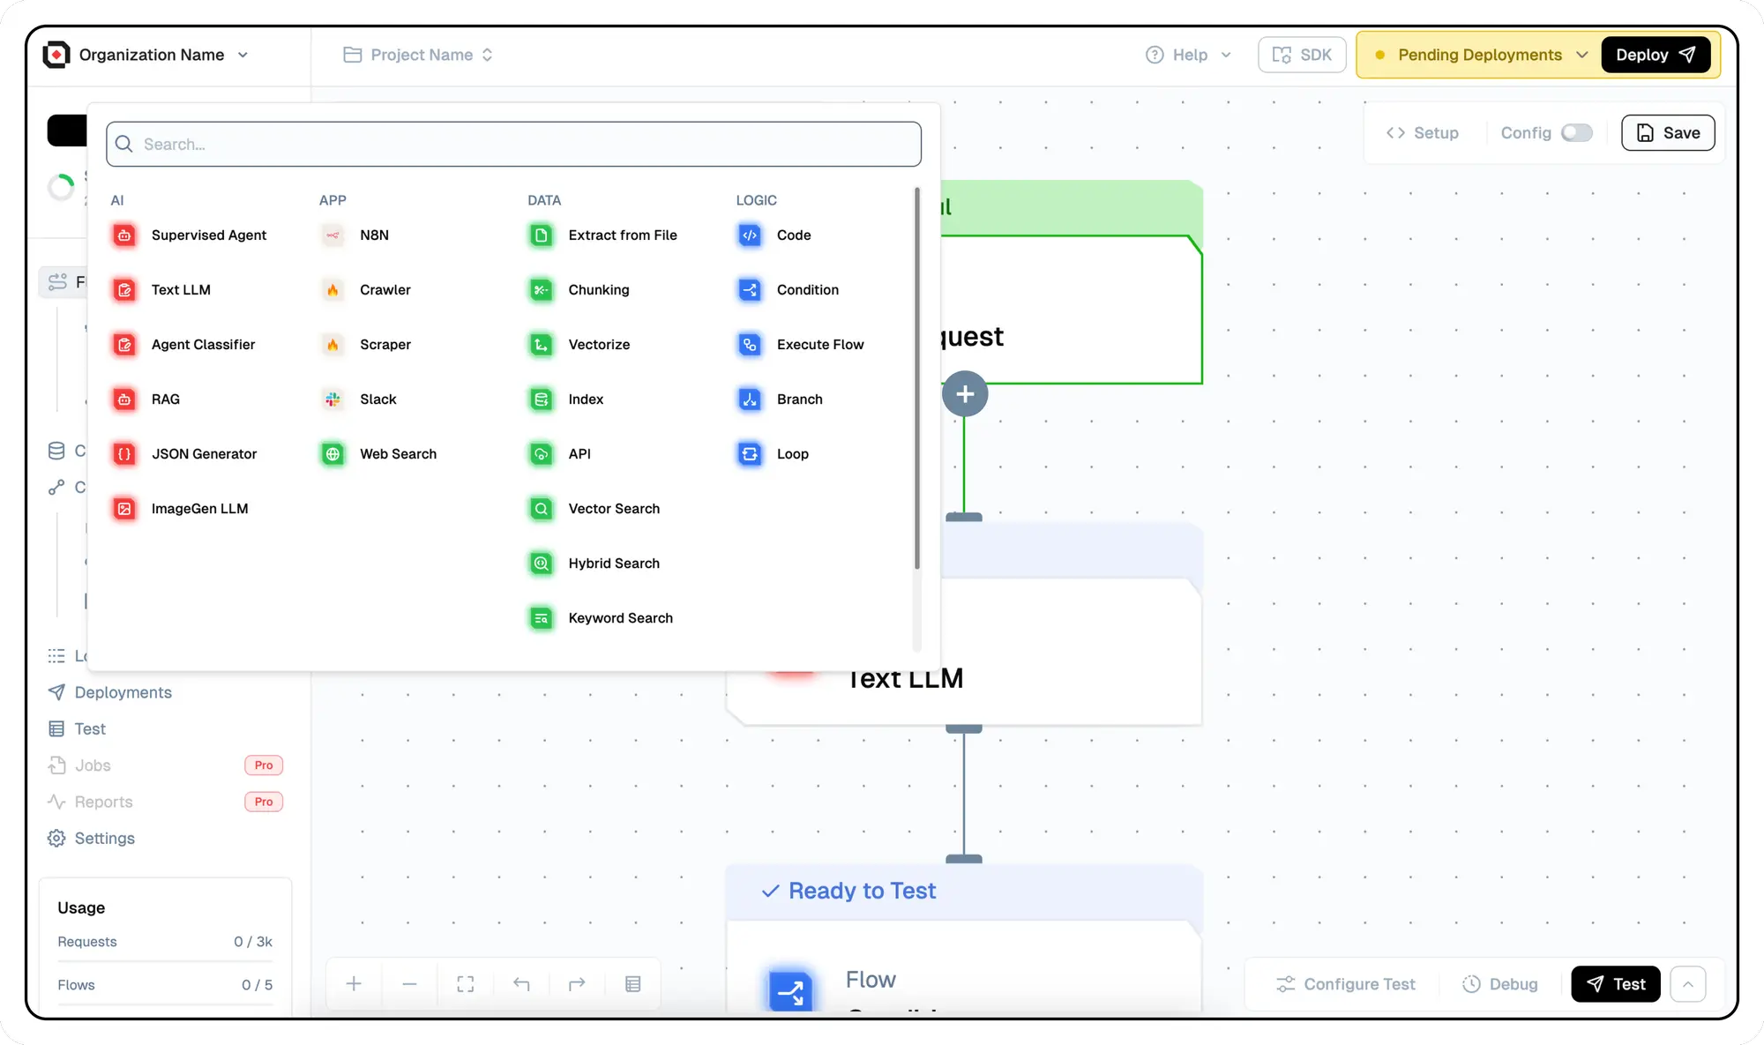Pick the Condition logic node icon
1764x1045 pixels.
pos(750,290)
